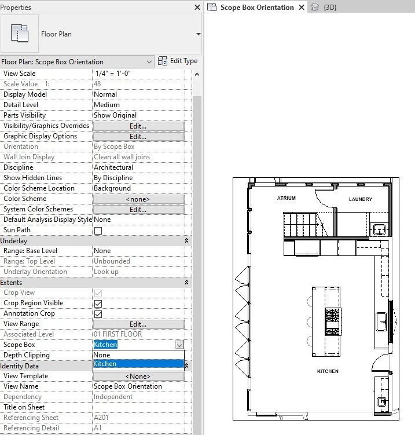415x435 pixels.
Task: Choose None in the Scope Box list
Action: coord(138,355)
